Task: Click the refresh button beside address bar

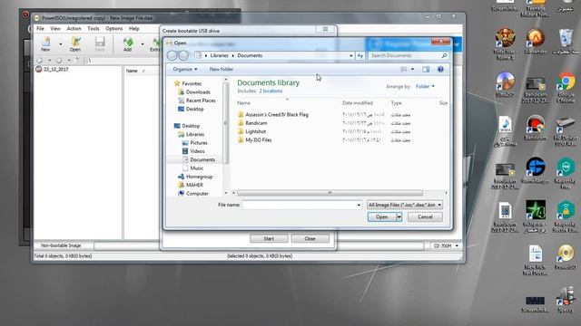Action: click(x=360, y=55)
